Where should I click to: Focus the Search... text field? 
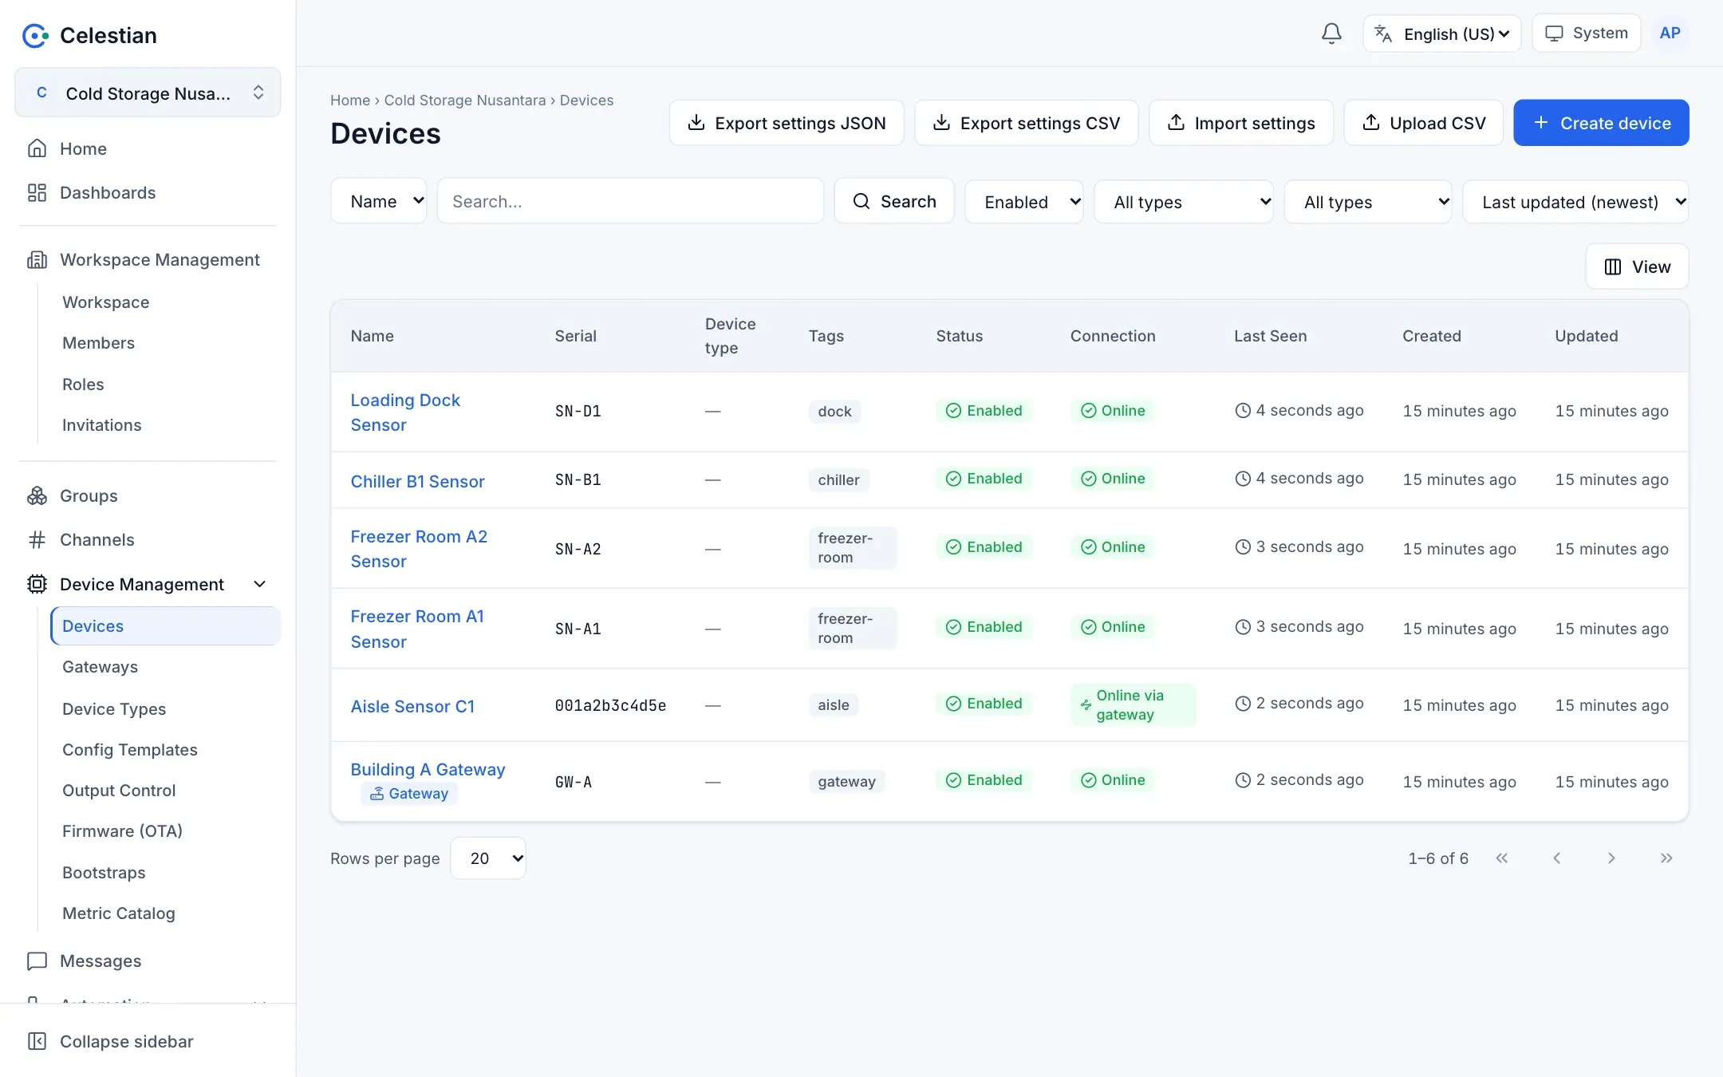pos(630,201)
